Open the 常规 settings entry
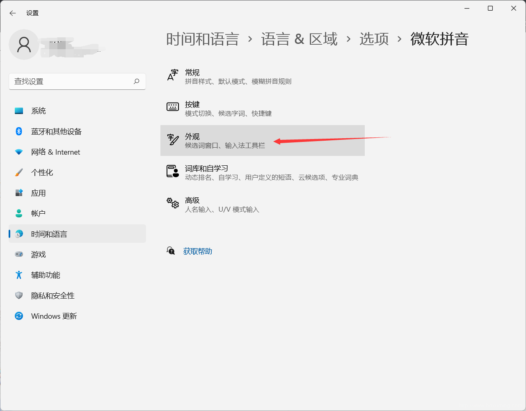 [263, 76]
